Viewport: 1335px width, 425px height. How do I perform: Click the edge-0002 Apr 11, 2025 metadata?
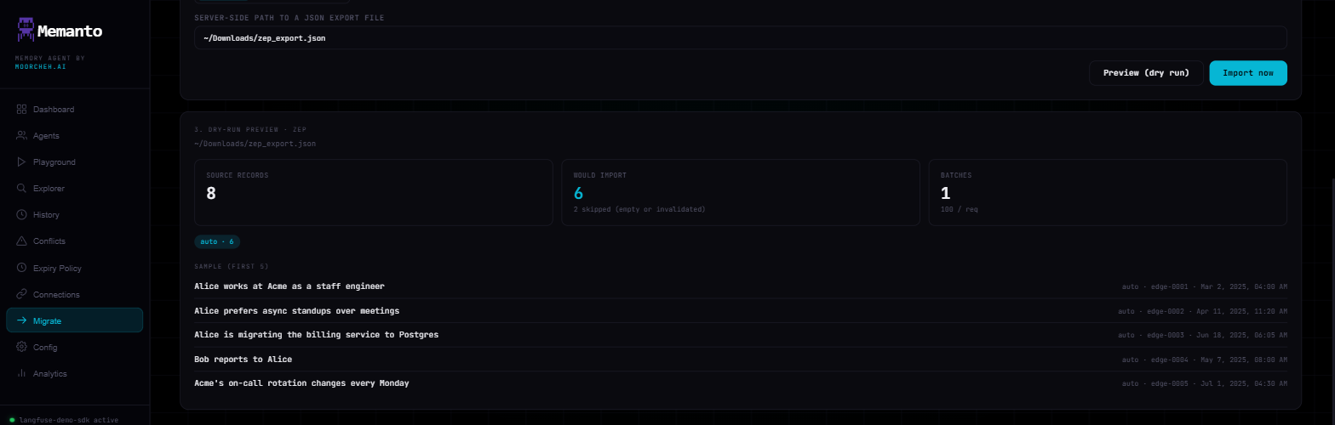pyautogui.click(x=1203, y=311)
